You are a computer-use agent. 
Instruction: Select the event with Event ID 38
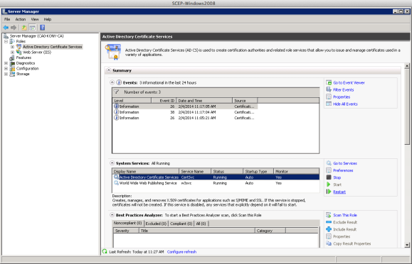point(185,112)
